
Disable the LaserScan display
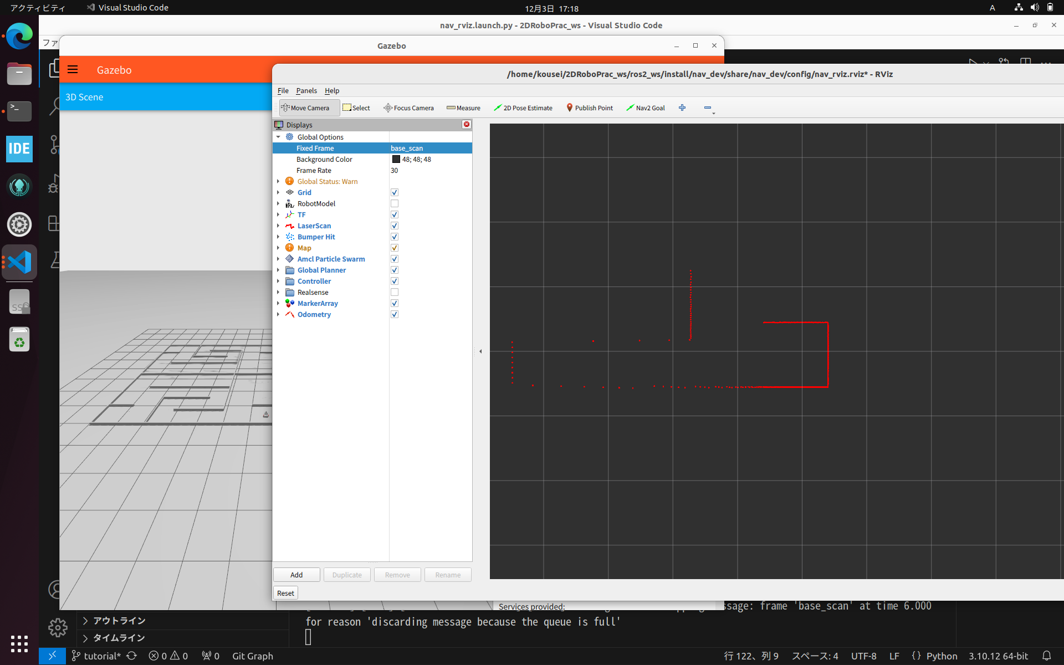coord(394,226)
